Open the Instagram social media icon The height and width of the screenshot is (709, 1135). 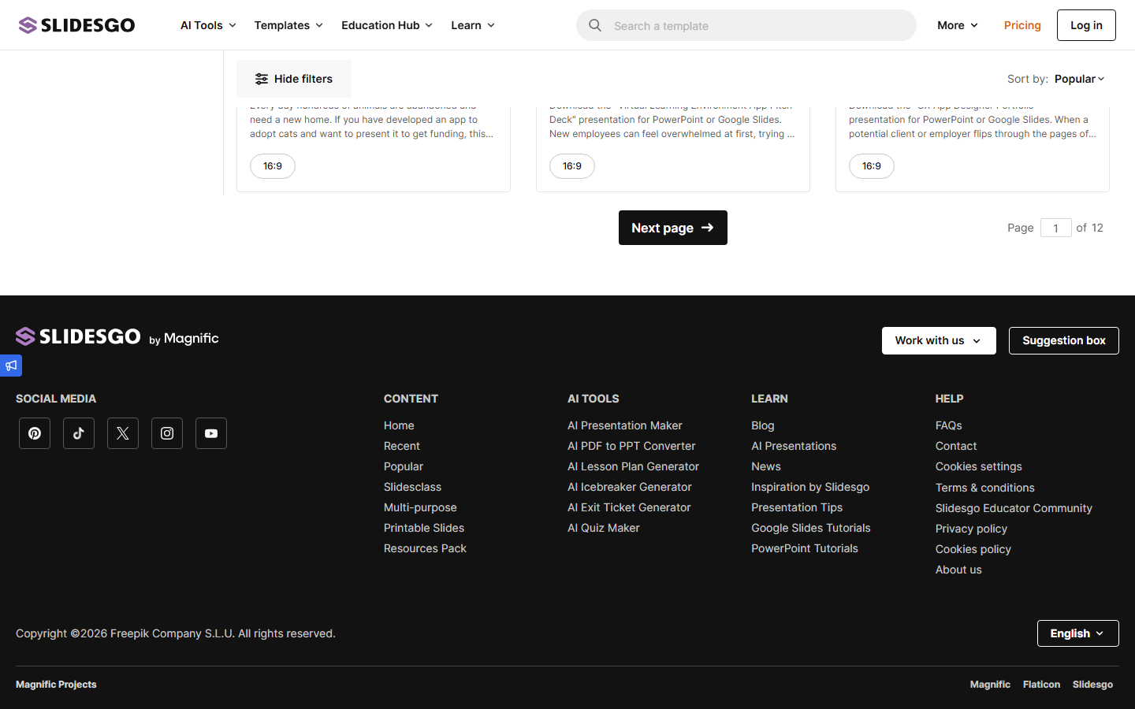[x=167, y=433]
